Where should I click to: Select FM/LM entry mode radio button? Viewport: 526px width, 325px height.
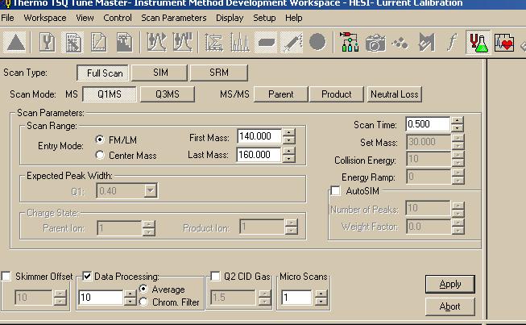pos(100,140)
